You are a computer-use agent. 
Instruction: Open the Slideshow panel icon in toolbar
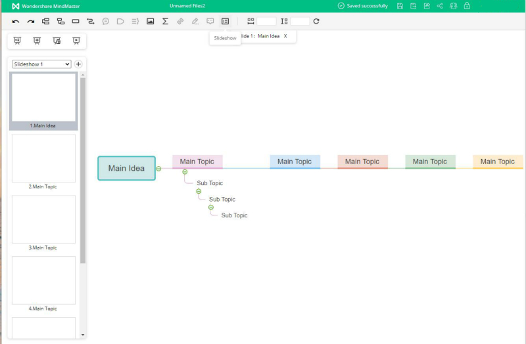(x=225, y=22)
